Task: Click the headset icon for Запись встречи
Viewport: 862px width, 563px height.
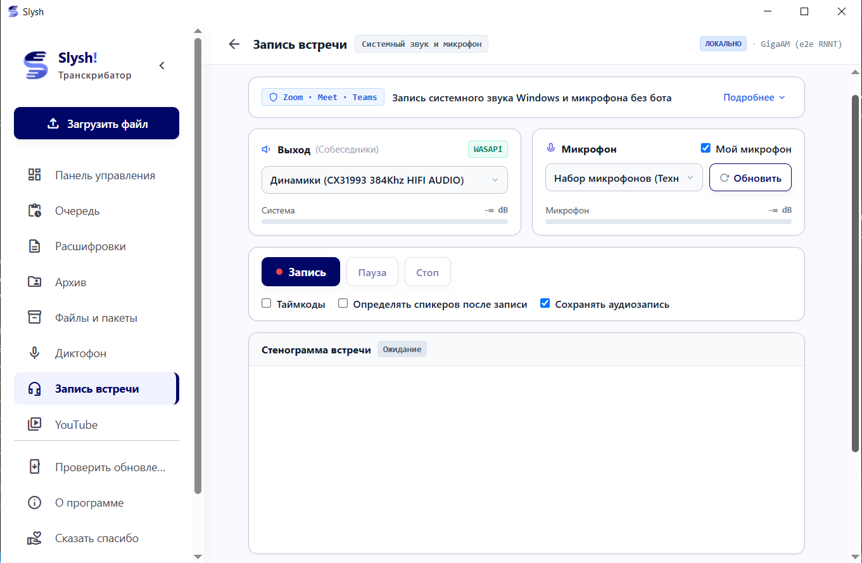Action: pyautogui.click(x=34, y=389)
